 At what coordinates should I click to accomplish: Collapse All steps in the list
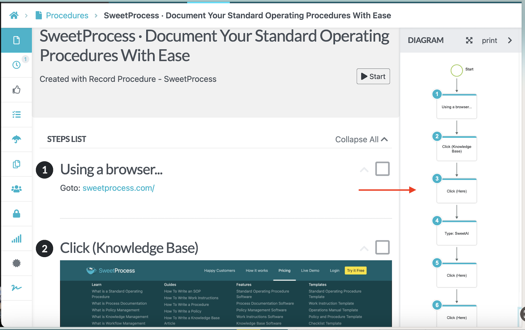361,139
